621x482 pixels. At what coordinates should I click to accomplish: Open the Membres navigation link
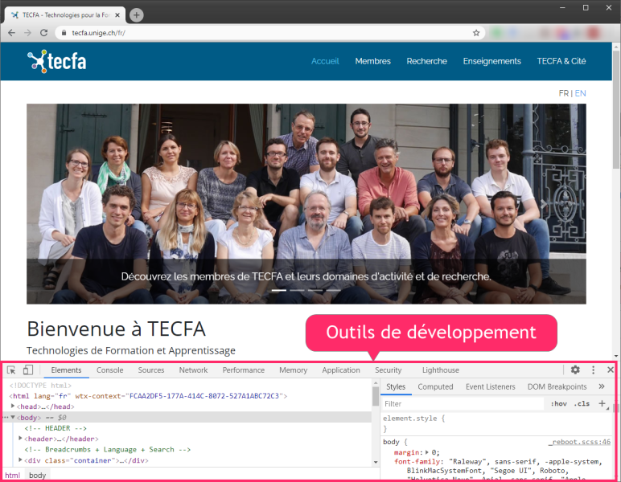372,61
